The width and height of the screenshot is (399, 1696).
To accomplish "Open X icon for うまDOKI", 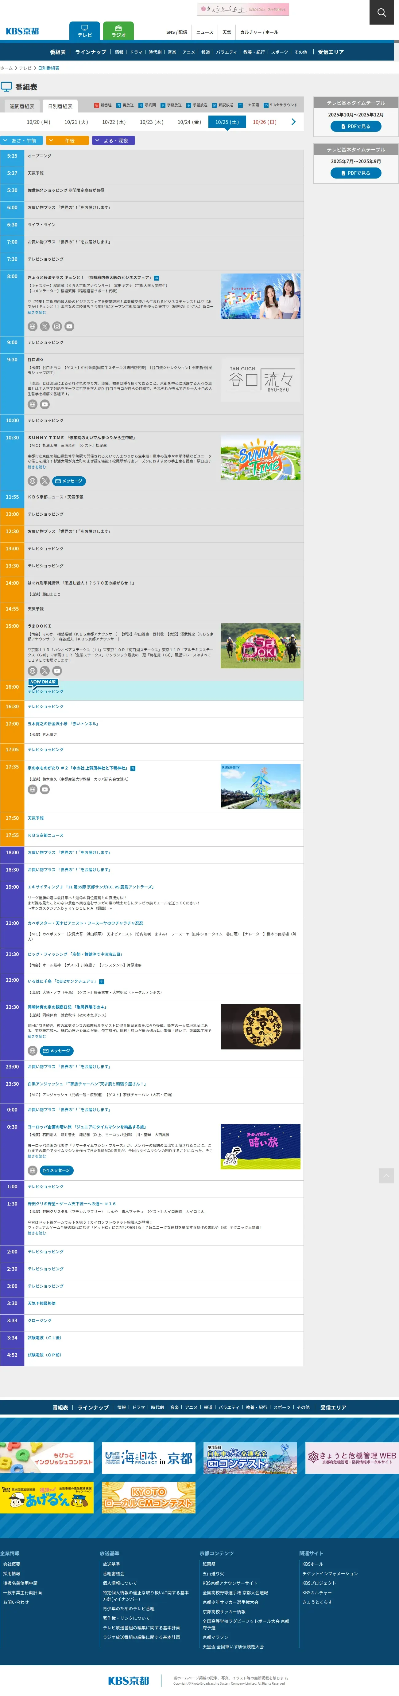I will pyautogui.click(x=45, y=671).
